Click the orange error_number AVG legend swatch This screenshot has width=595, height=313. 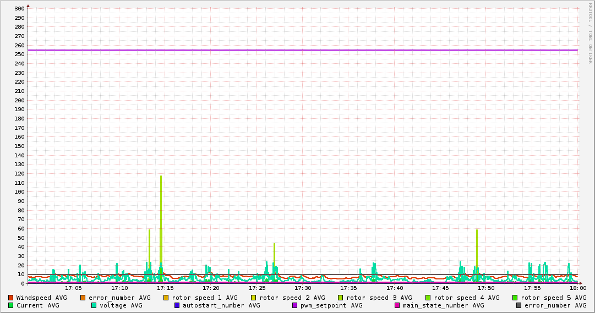point(83,298)
